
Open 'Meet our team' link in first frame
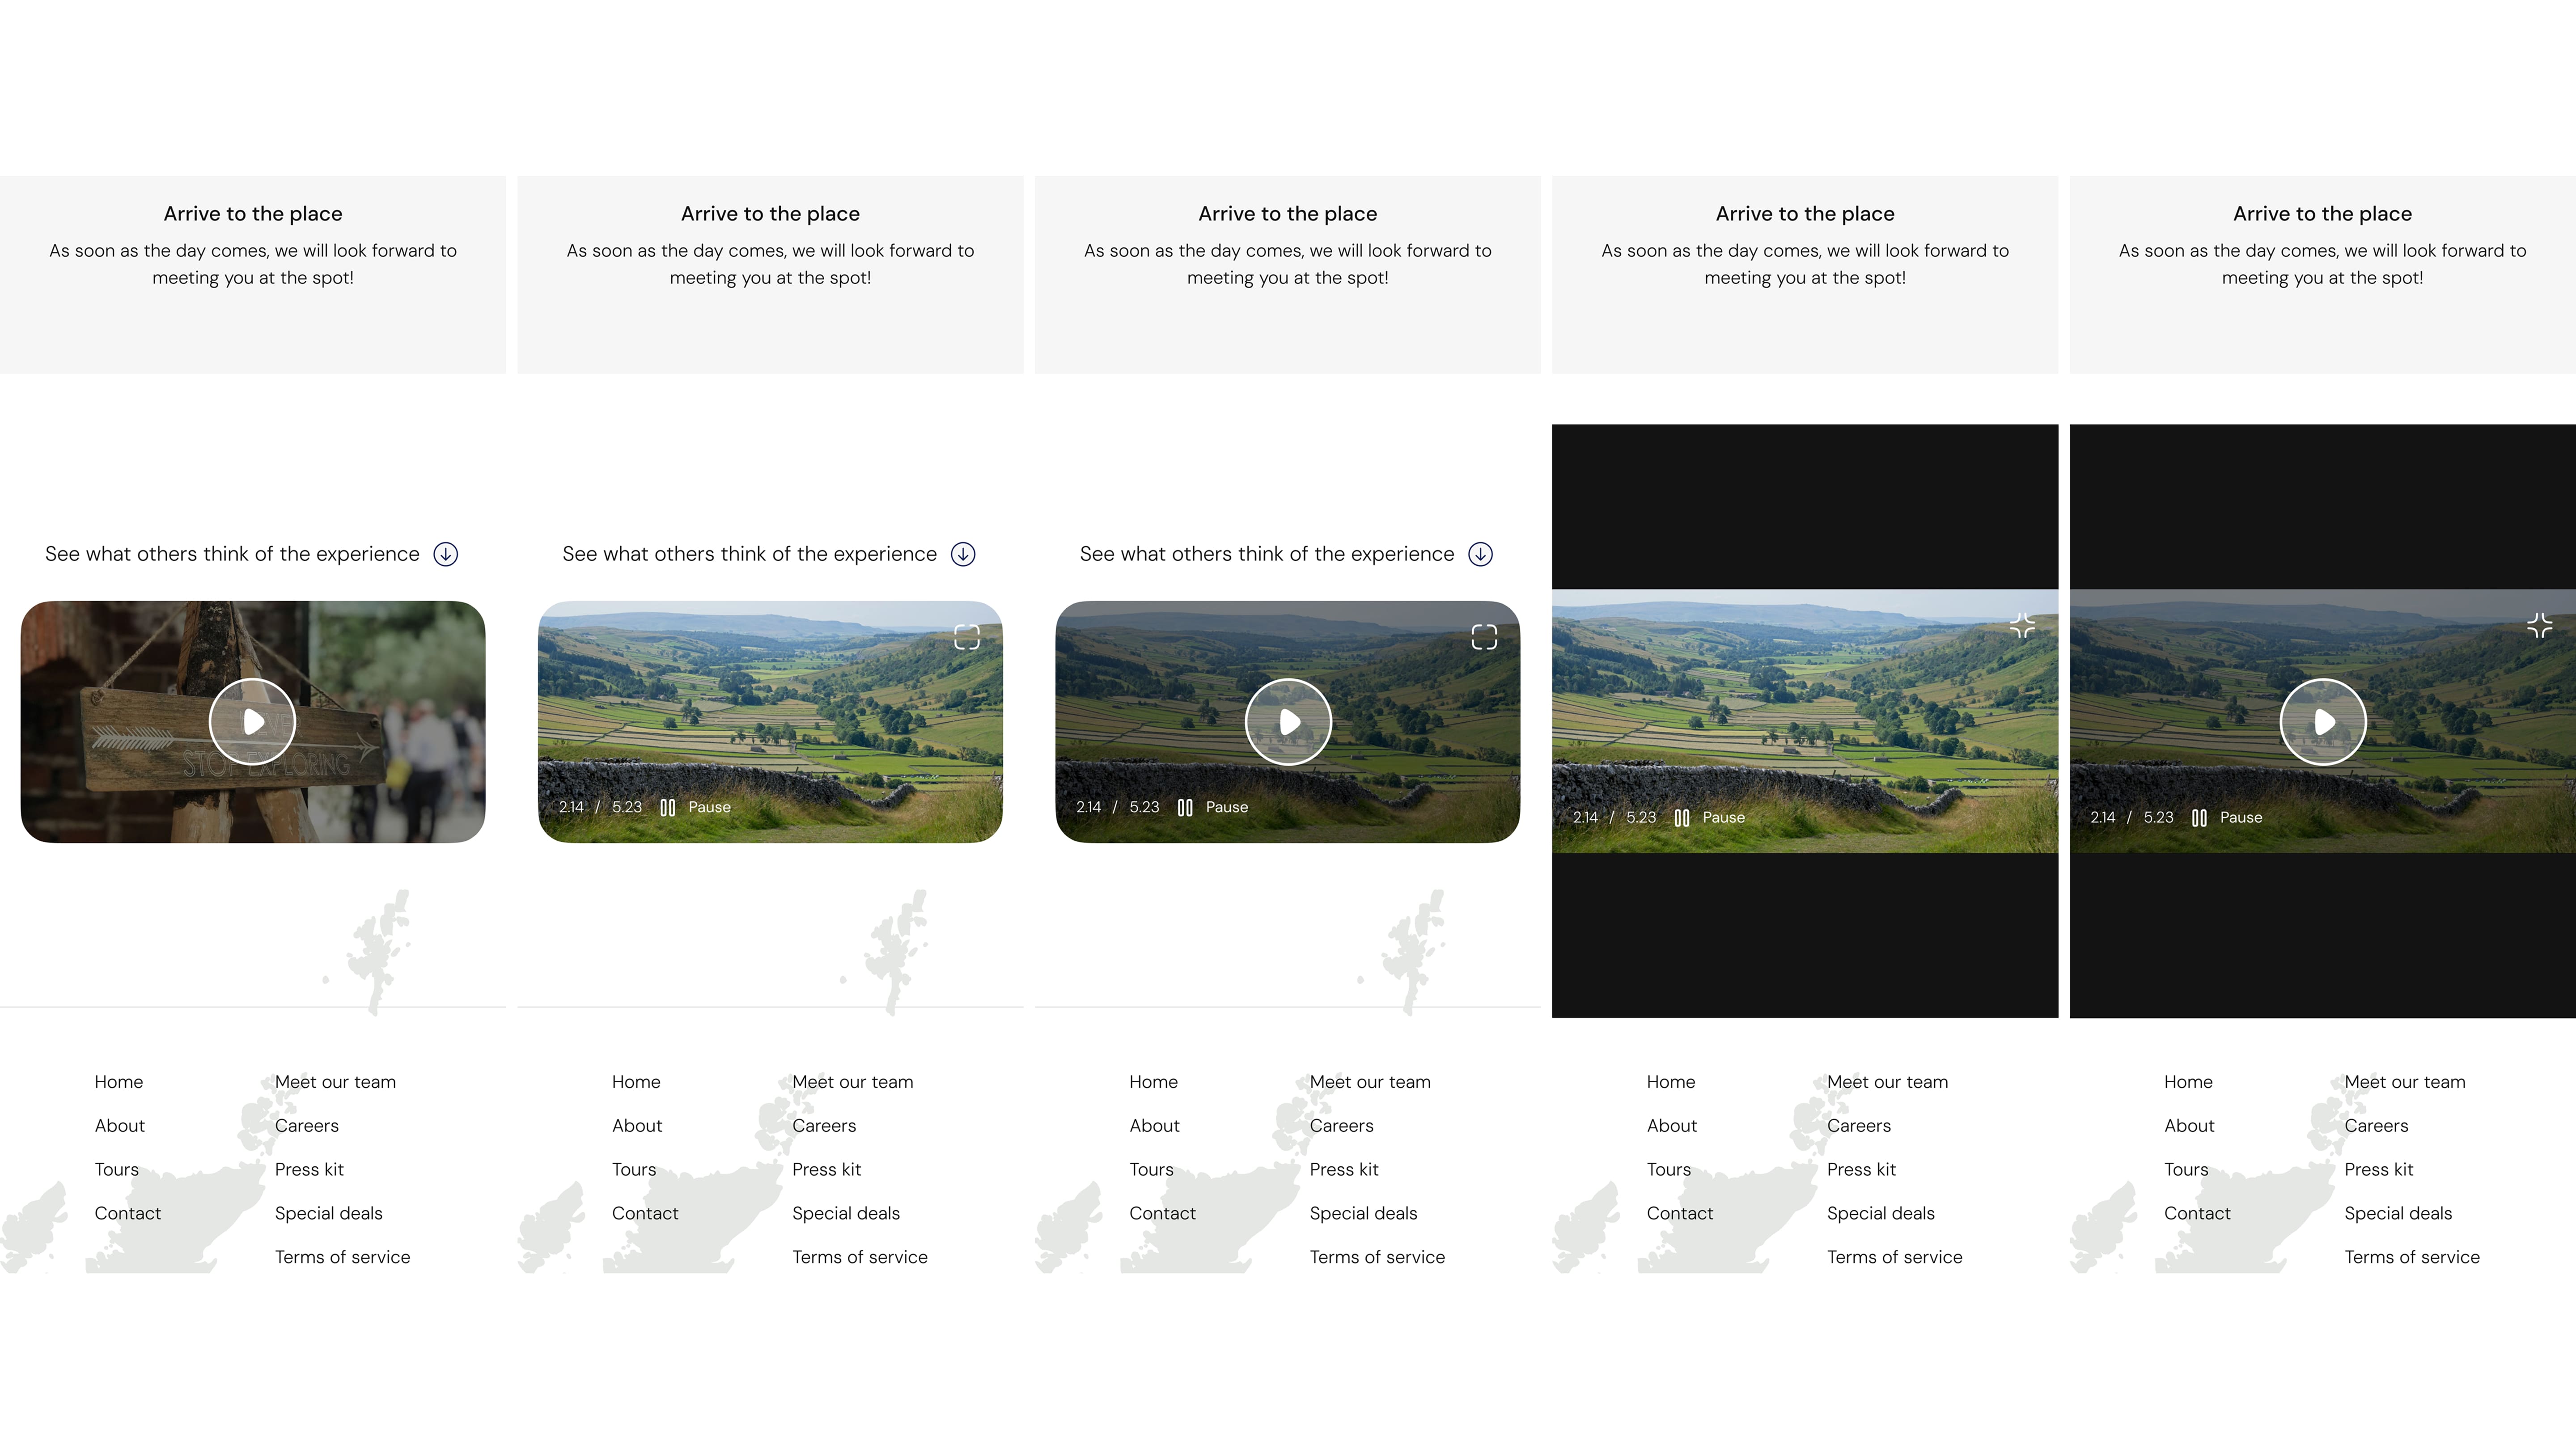pyautogui.click(x=335, y=1081)
